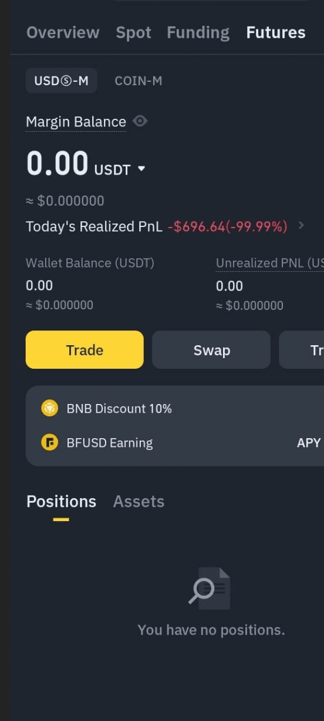Click the BNB Discount coin icon
Image resolution: width=324 pixels, height=721 pixels.
tap(50, 408)
